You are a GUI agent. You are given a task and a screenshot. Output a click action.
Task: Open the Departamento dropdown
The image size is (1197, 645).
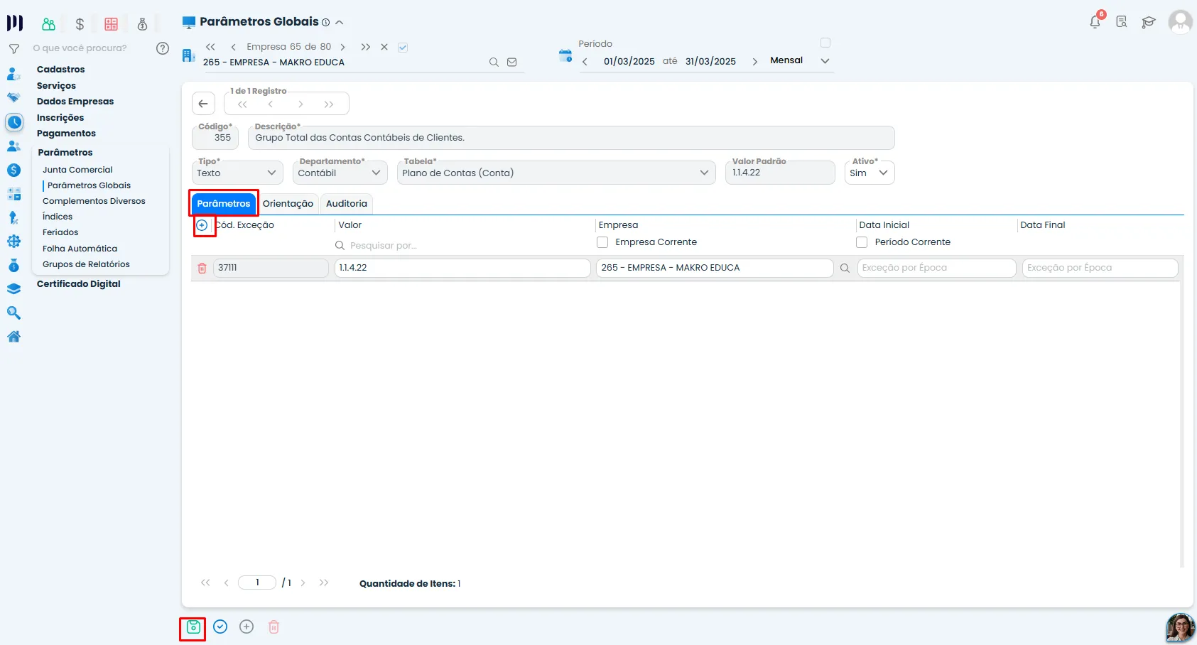tap(340, 173)
